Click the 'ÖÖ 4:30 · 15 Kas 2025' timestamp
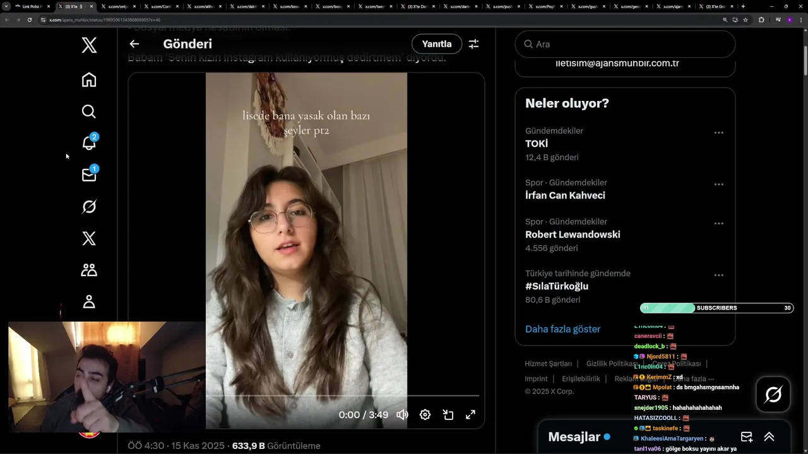 coord(176,446)
